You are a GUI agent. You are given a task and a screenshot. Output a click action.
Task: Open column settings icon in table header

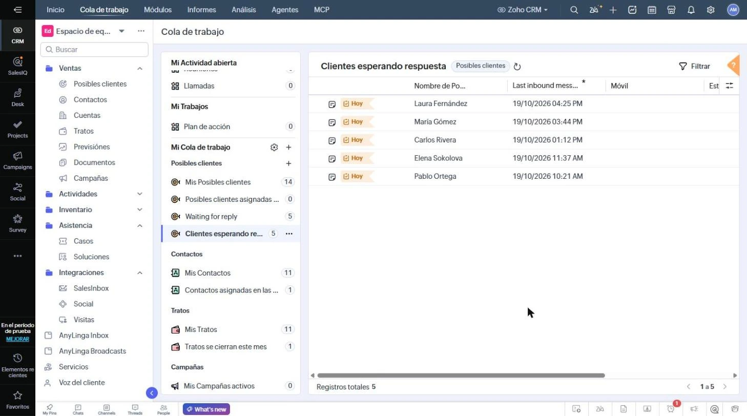pyautogui.click(x=729, y=86)
